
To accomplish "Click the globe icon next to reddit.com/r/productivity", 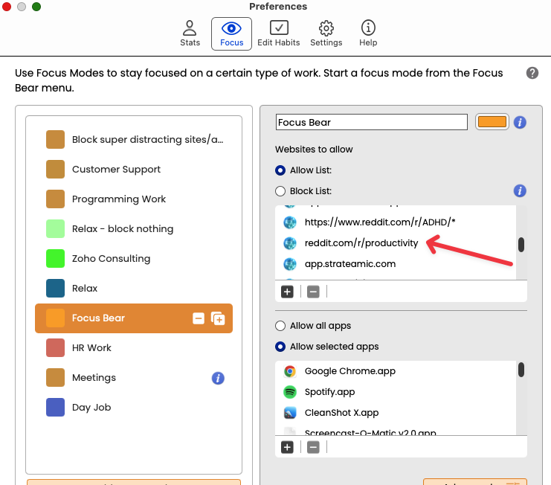I will pyautogui.click(x=290, y=243).
